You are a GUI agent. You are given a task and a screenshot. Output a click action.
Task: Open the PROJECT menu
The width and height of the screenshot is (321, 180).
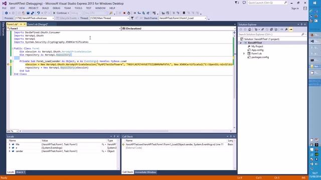coord(34,8)
